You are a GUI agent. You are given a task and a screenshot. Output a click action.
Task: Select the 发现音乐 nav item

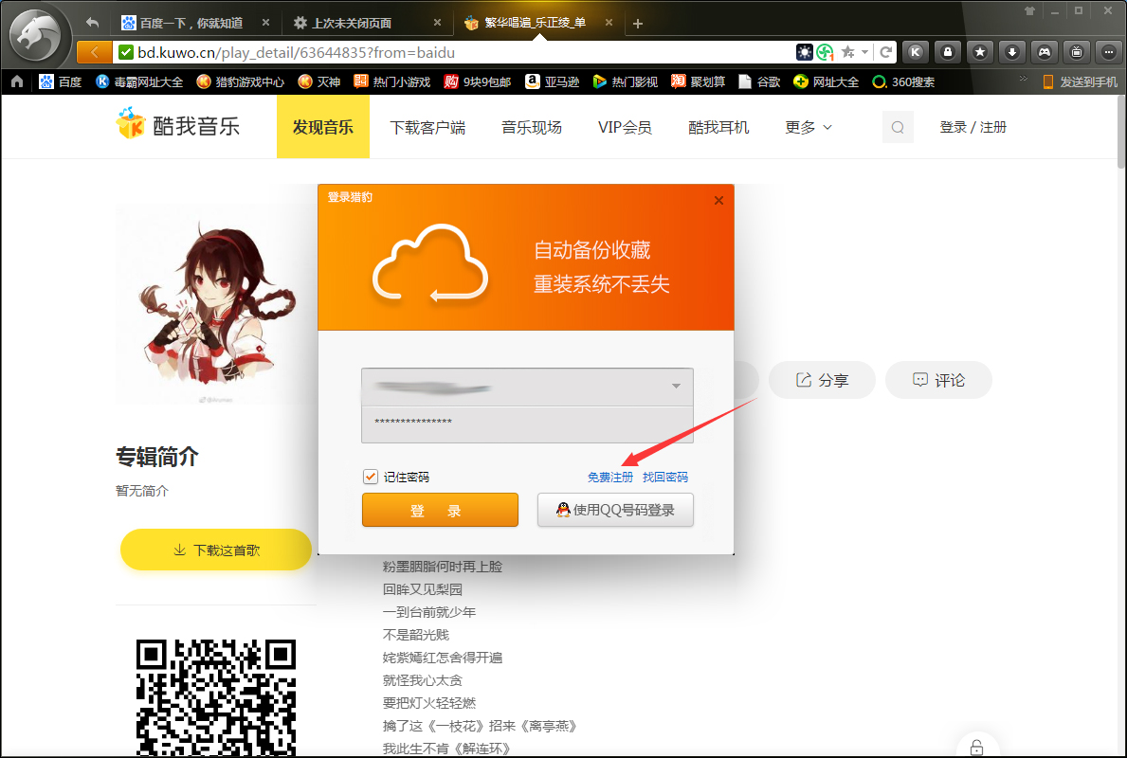pos(322,127)
